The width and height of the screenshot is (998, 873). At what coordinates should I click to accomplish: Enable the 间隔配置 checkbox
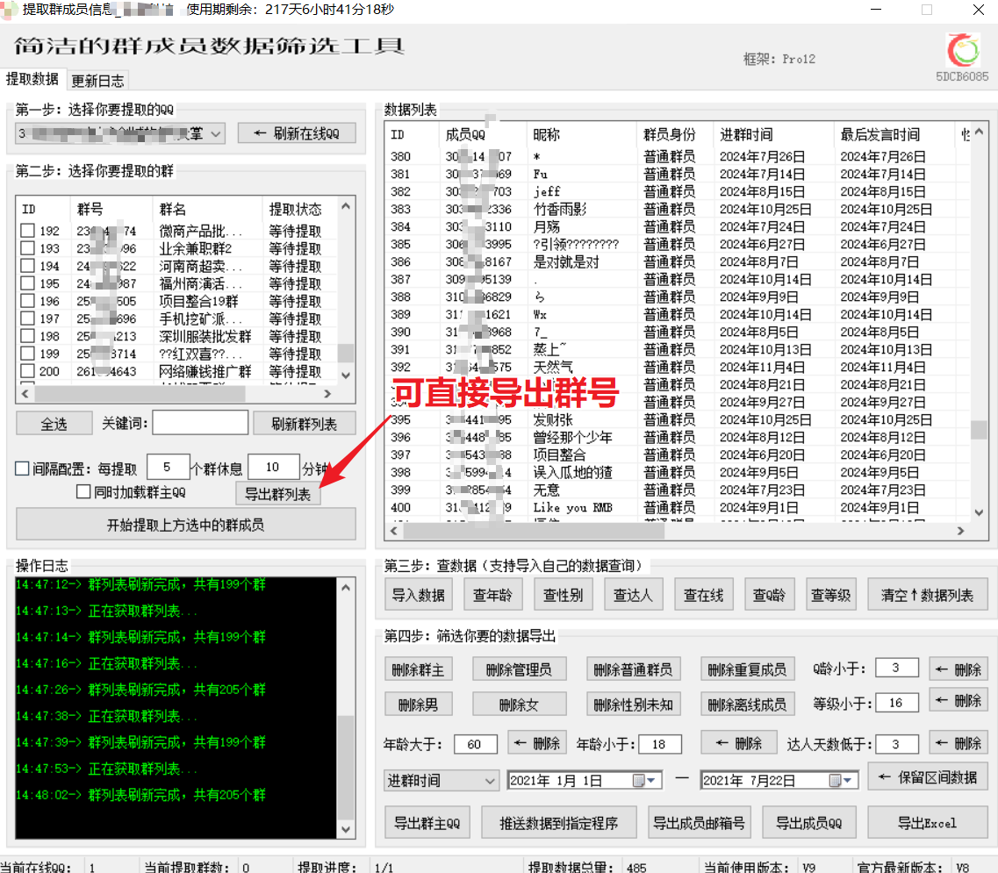tap(23, 469)
